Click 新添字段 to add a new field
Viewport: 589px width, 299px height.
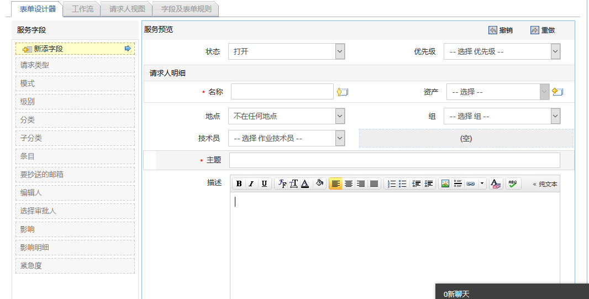click(x=75, y=49)
